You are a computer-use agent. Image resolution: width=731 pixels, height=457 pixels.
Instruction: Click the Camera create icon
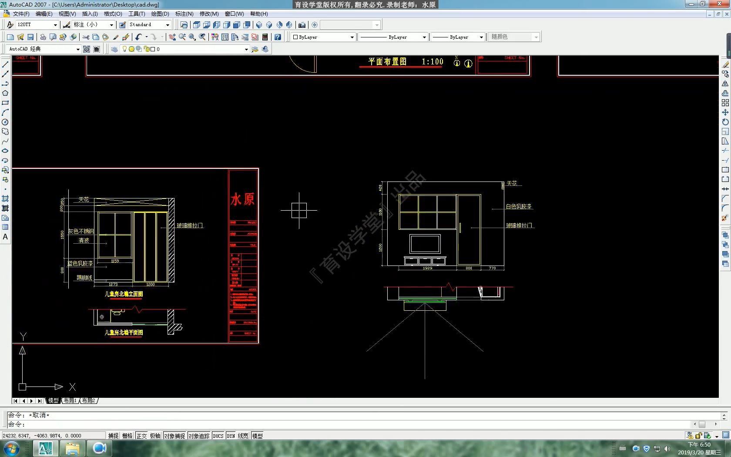click(302, 25)
